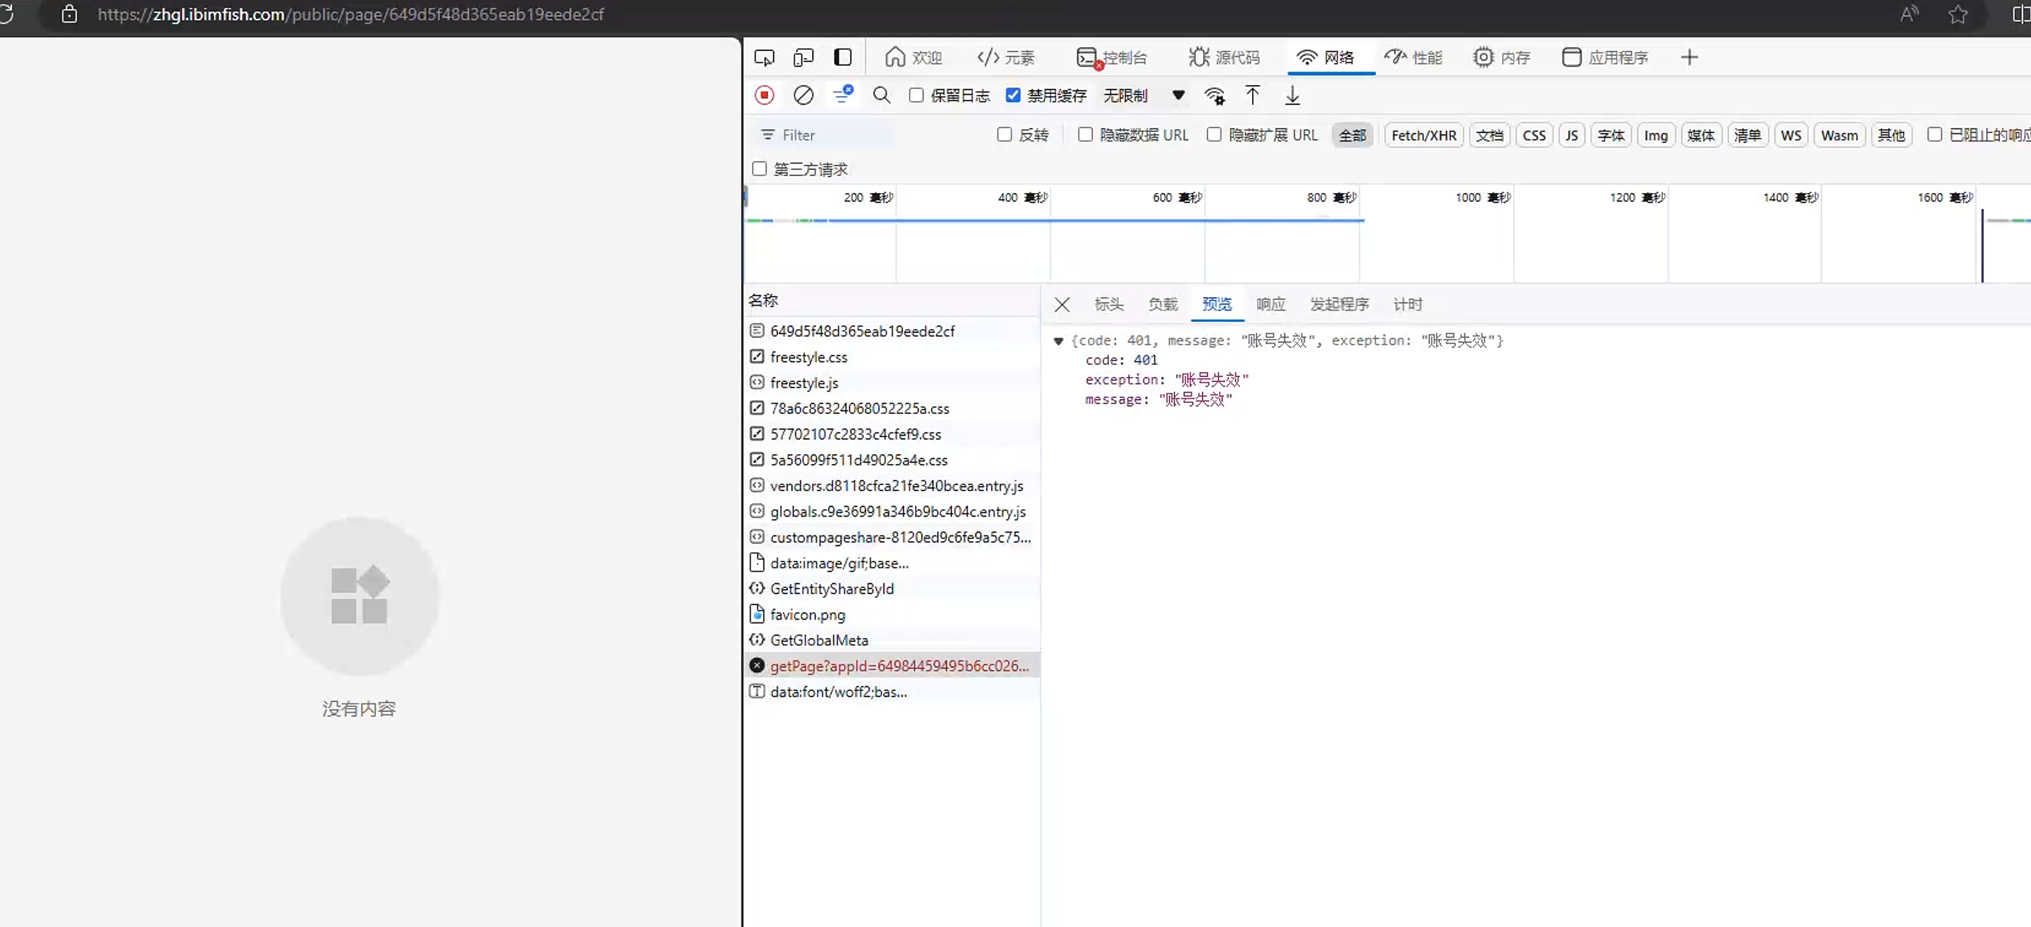
Task: Filter requests by Fetch/XHR type
Action: pyautogui.click(x=1423, y=135)
